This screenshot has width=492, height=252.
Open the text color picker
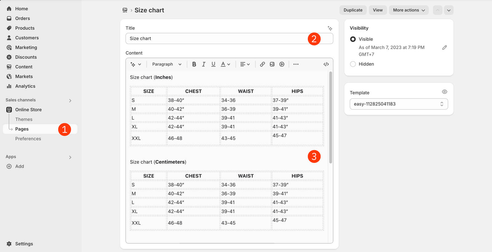tap(225, 64)
